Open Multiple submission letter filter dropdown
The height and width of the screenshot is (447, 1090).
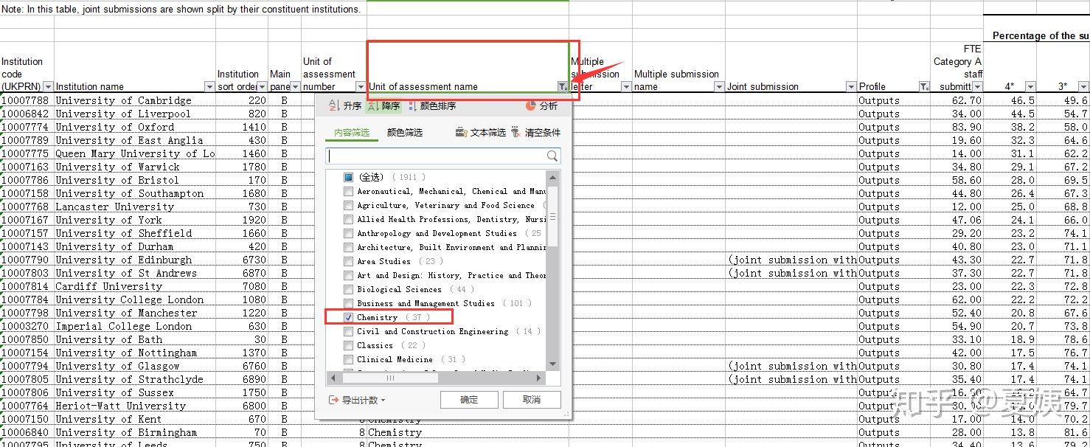click(626, 87)
